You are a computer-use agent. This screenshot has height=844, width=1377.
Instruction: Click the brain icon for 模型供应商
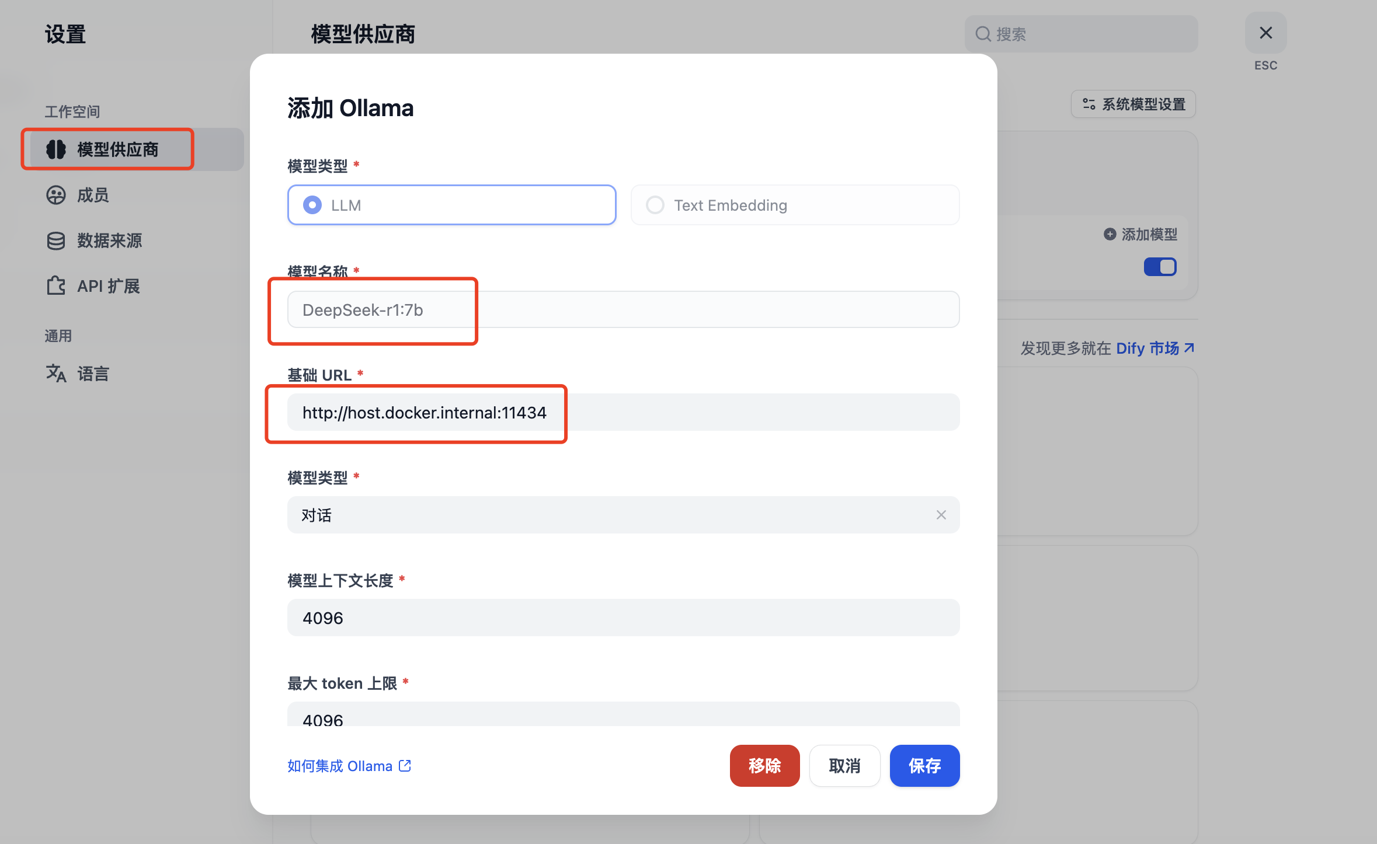(x=56, y=149)
